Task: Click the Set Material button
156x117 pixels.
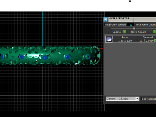Action: tap(149, 99)
